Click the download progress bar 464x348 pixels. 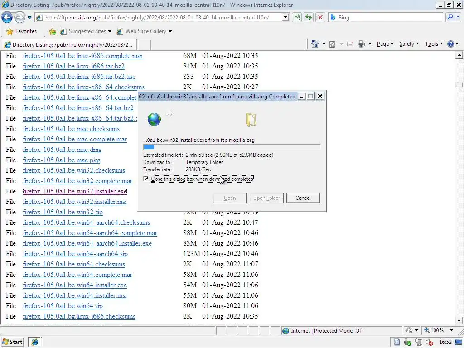(232, 147)
